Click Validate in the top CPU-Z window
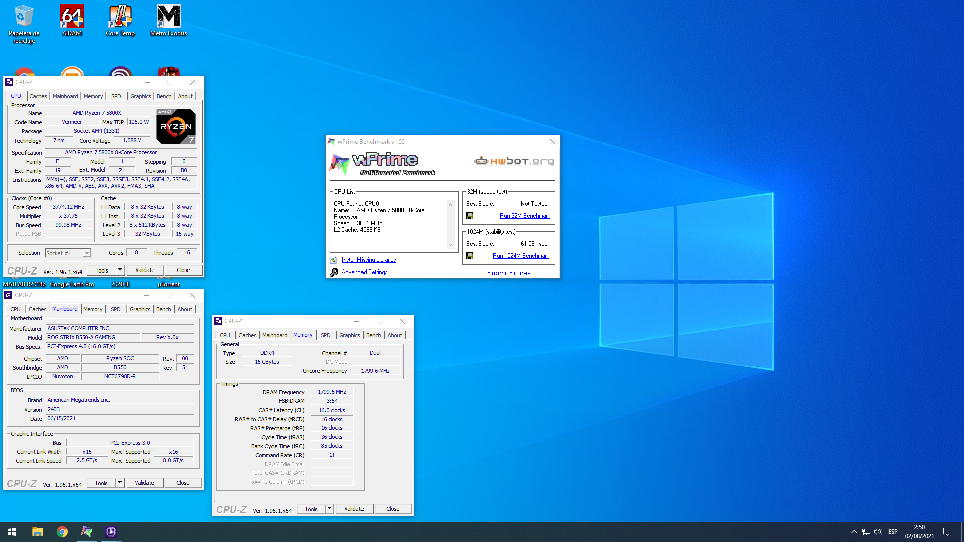Viewport: 964px width, 542px height. [x=145, y=270]
